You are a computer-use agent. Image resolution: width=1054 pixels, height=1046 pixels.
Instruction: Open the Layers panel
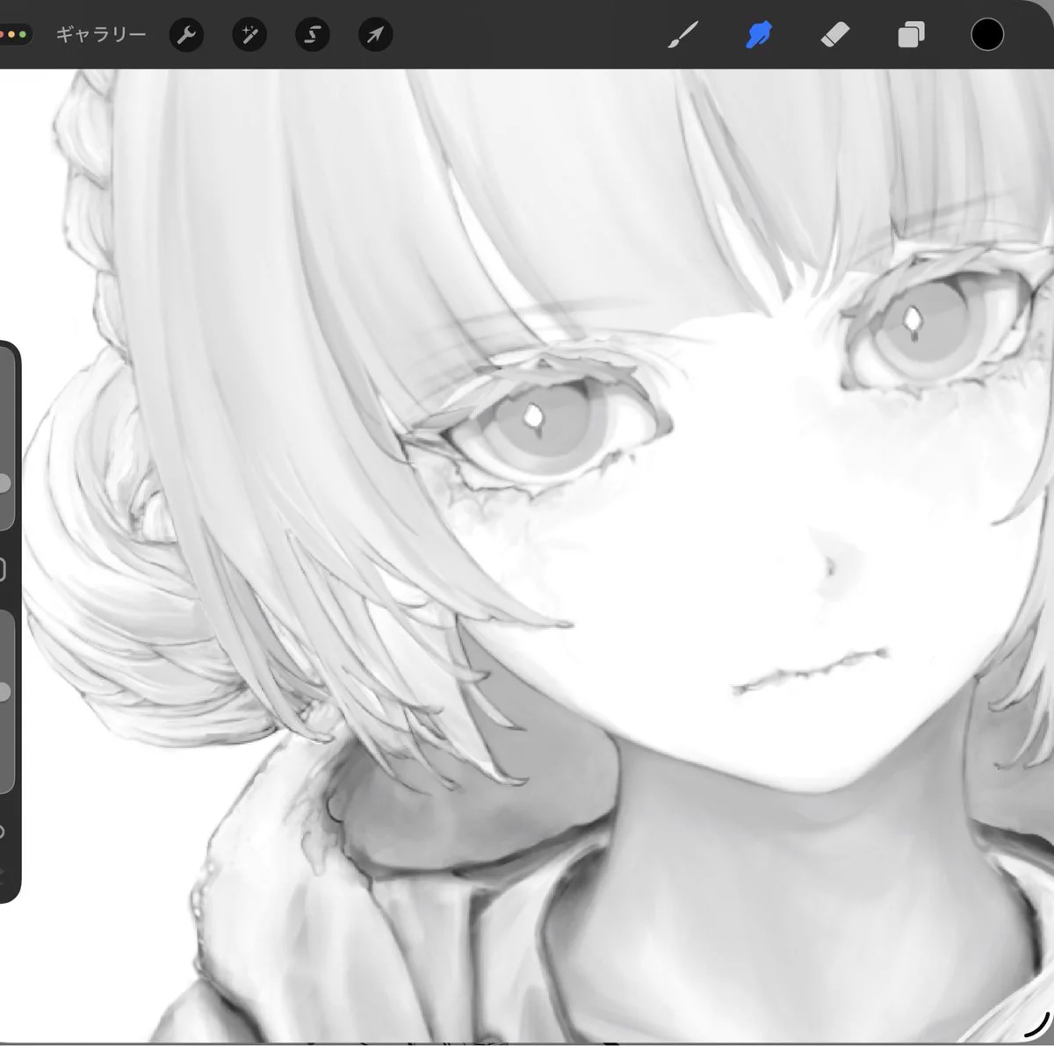(911, 35)
